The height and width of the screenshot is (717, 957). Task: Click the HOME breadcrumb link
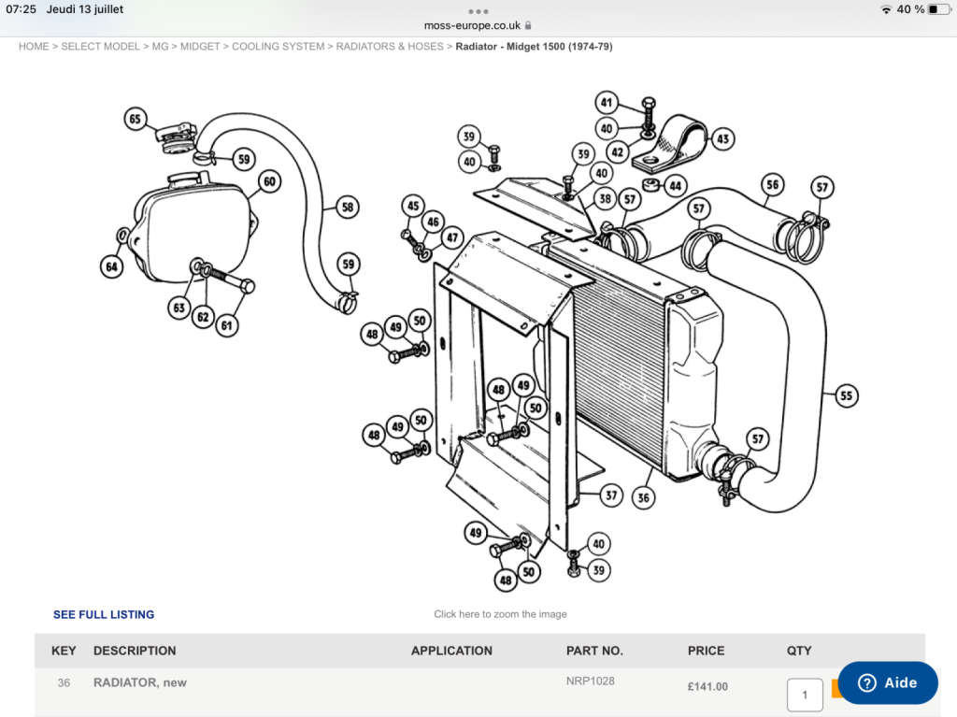click(34, 47)
